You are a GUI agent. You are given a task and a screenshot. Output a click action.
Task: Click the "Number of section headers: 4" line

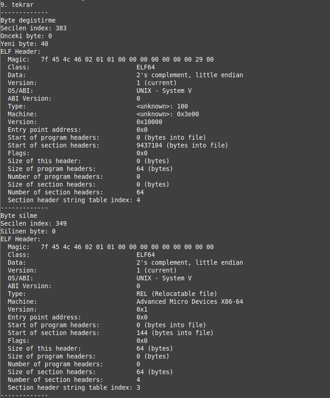pyautogui.click(x=74, y=380)
